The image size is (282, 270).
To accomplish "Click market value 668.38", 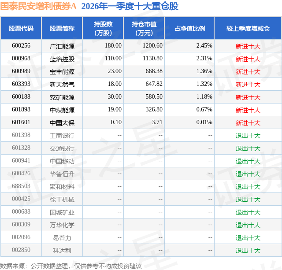I will pos(154,71).
